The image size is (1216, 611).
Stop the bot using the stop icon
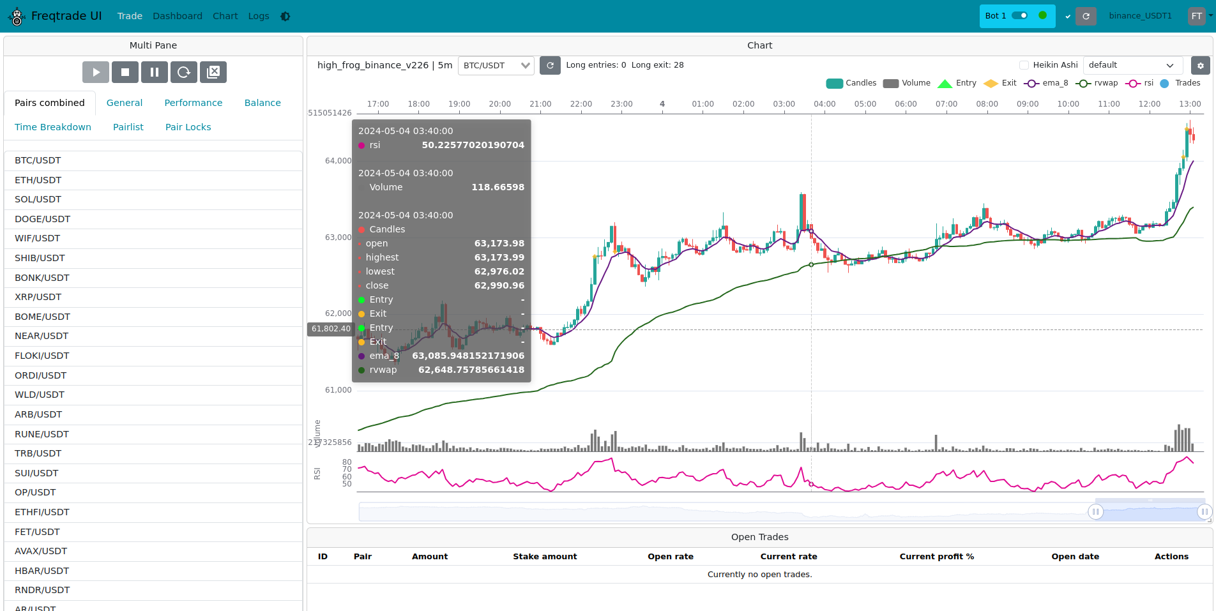pos(125,72)
